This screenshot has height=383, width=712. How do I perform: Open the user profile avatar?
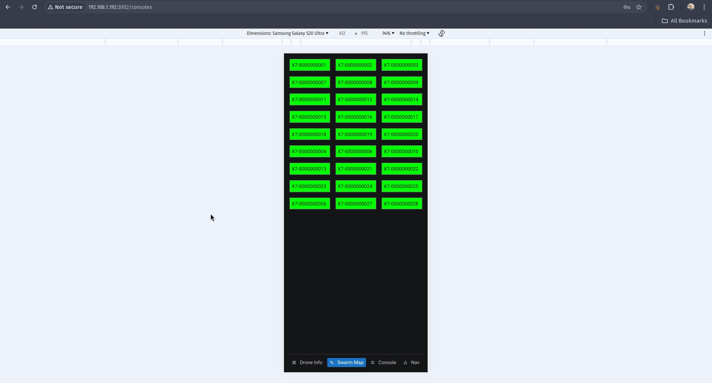690,7
